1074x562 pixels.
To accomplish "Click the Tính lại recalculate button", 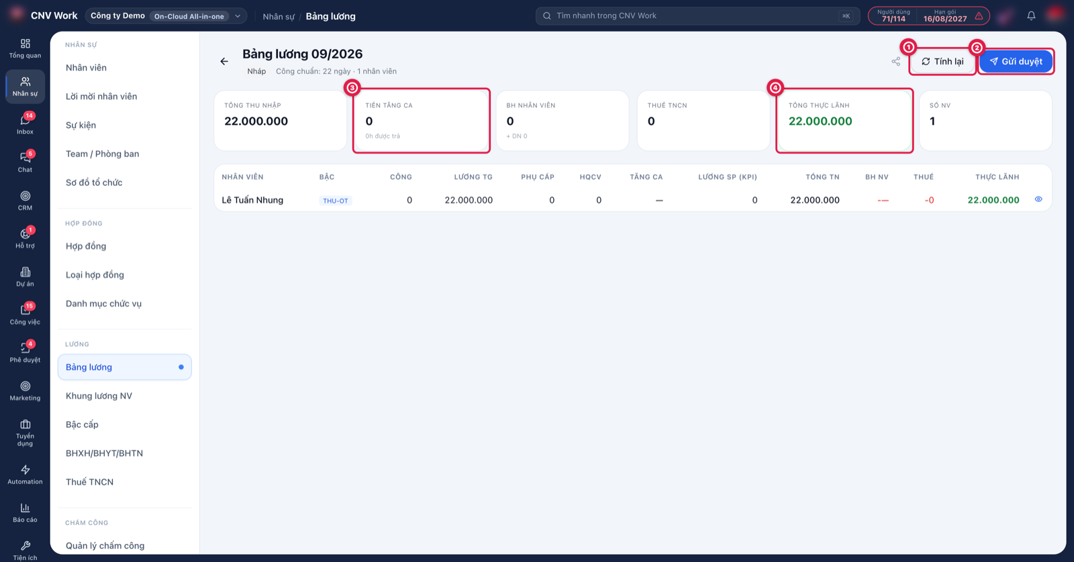I will (942, 62).
